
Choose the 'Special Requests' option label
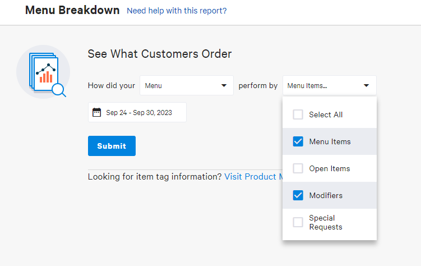[325, 222]
